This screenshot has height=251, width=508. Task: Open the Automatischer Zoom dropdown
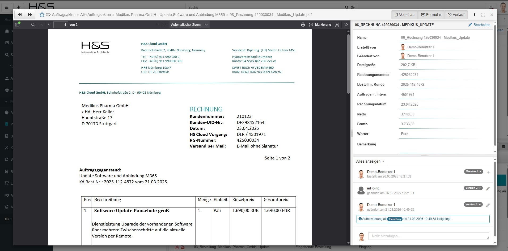pyautogui.click(x=189, y=25)
